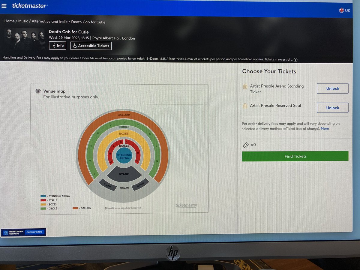Screen dimensions: 360x270
Task: Unlock Artist Presale Arena Standing Ticket
Action: click(x=333, y=88)
